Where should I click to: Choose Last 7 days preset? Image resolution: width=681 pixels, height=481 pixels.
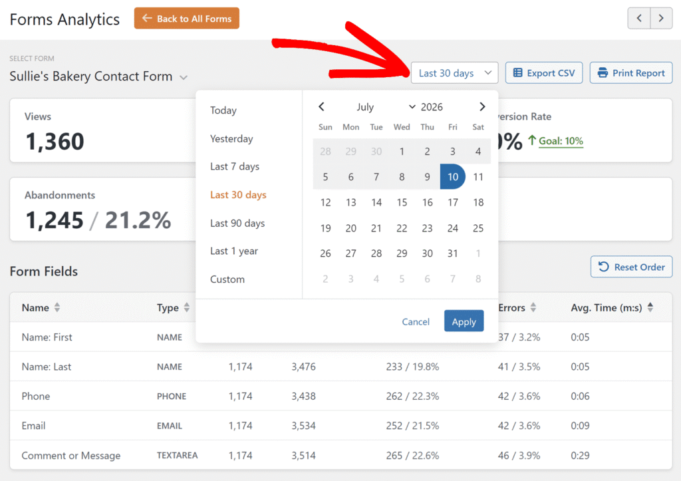pos(235,166)
